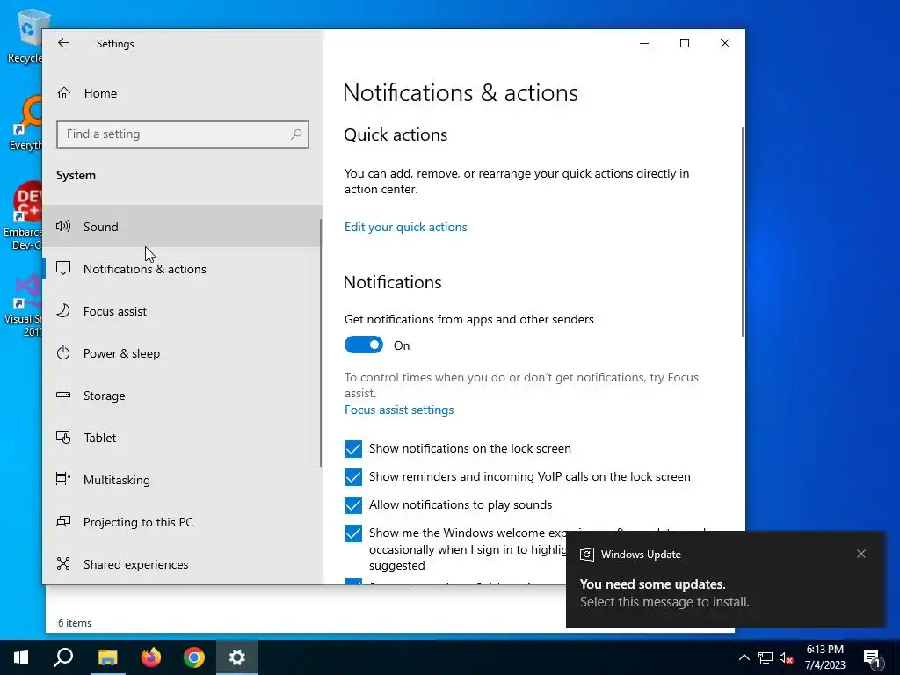Click the Tablet icon in sidebar

tap(63, 438)
